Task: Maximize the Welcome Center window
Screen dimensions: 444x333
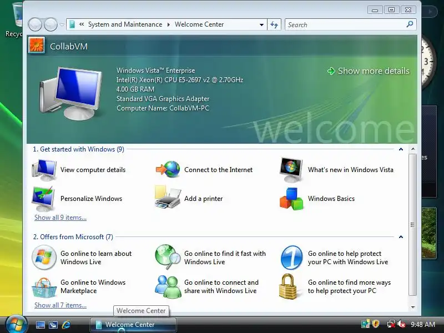Action: (x=391, y=10)
